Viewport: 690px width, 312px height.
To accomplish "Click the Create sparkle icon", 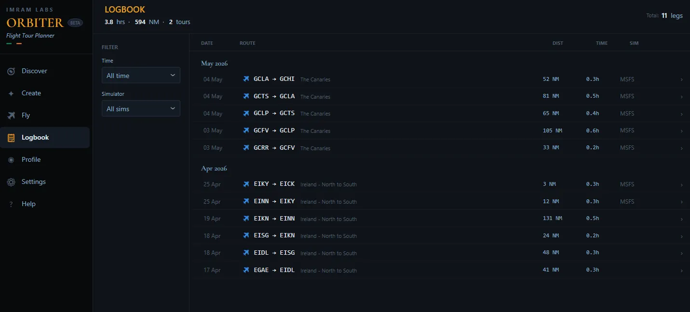I will point(11,93).
